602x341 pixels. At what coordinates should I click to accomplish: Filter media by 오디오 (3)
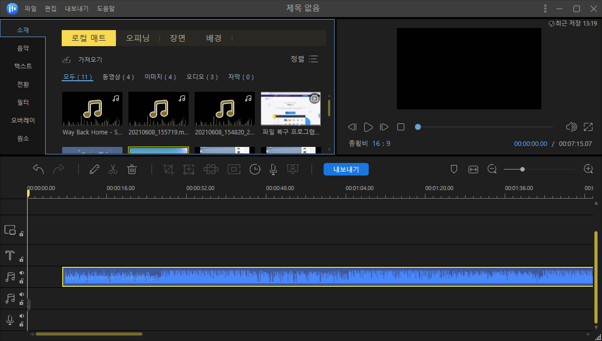pos(203,77)
